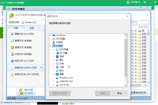Click the 360人工服务 feedback chat icon
This screenshot has height=105, width=158.
tap(145, 2)
